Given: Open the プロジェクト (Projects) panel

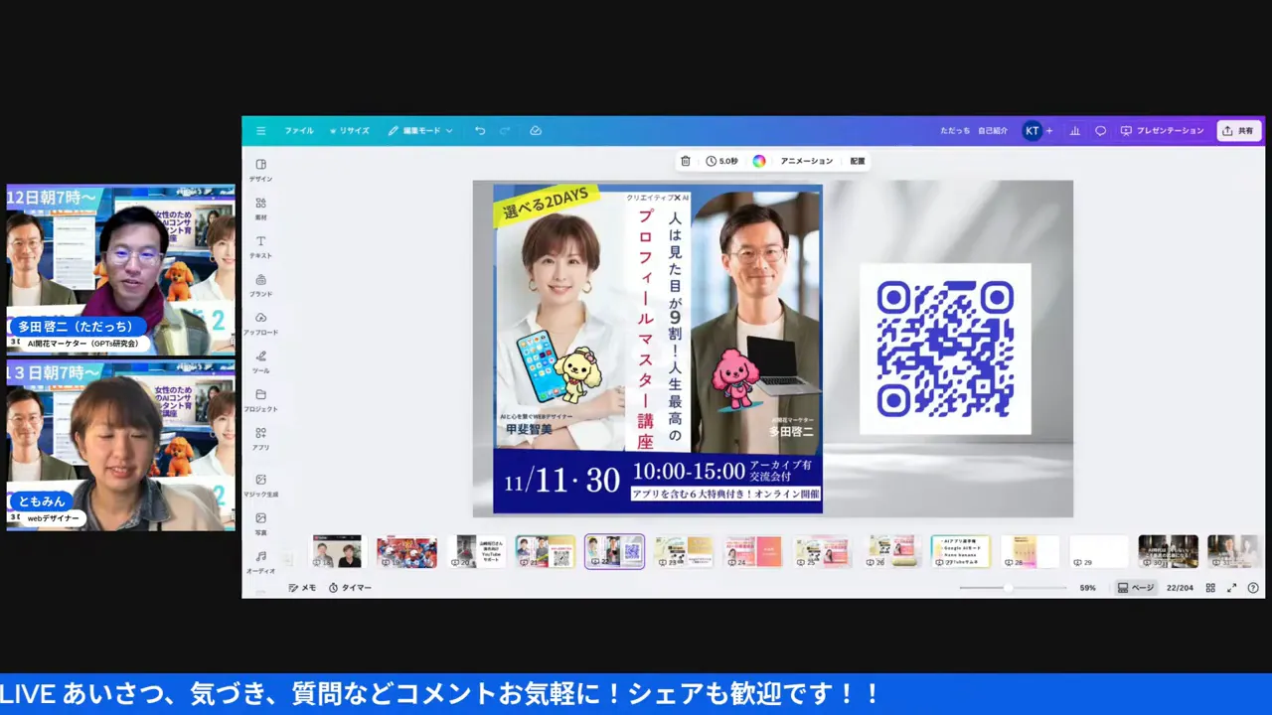Looking at the screenshot, I should coord(260,400).
